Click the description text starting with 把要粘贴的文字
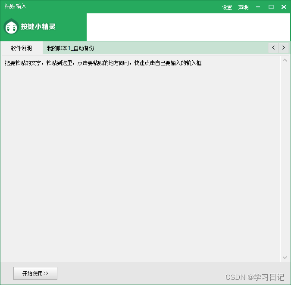 point(103,63)
